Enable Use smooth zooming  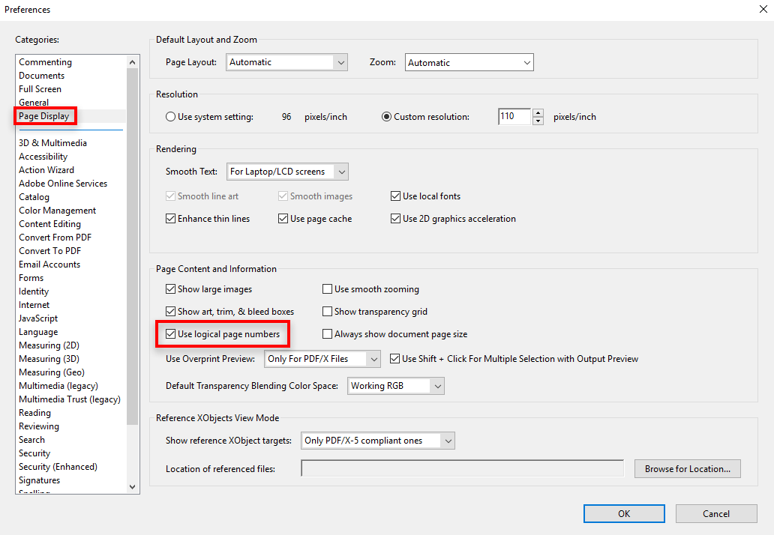click(327, 288)
